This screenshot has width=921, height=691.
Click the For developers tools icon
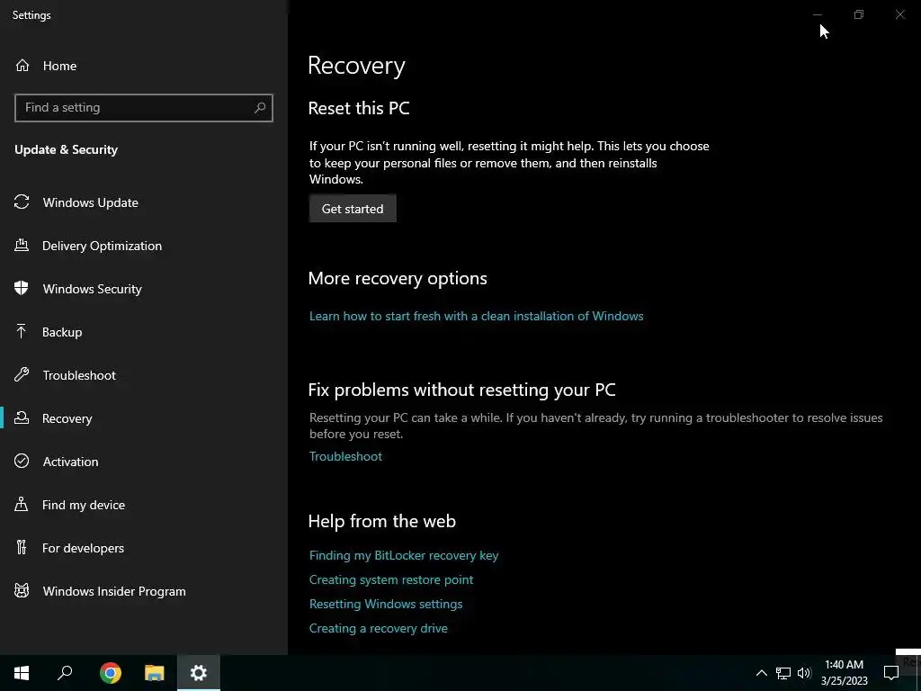(x=22, y=548)
